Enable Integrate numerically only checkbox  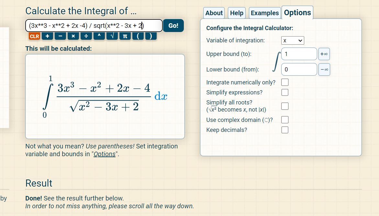coord(285,82)
